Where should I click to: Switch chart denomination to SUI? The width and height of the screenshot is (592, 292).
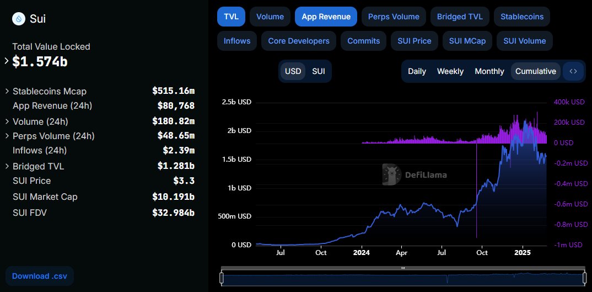(318, 71)
